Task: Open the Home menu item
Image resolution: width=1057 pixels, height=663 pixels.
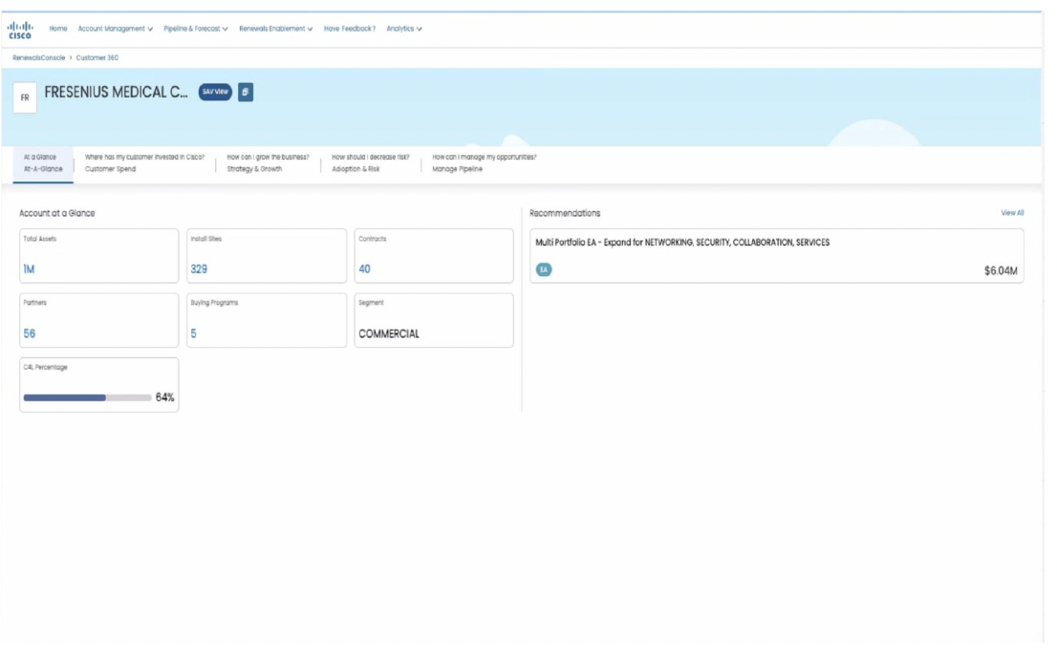Action: click(58, 29)
